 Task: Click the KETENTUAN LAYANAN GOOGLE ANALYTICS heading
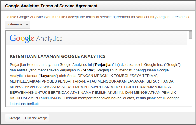point(57,56)
